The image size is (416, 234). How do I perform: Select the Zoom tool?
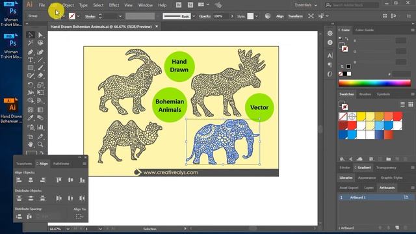(x=40, y=144)
